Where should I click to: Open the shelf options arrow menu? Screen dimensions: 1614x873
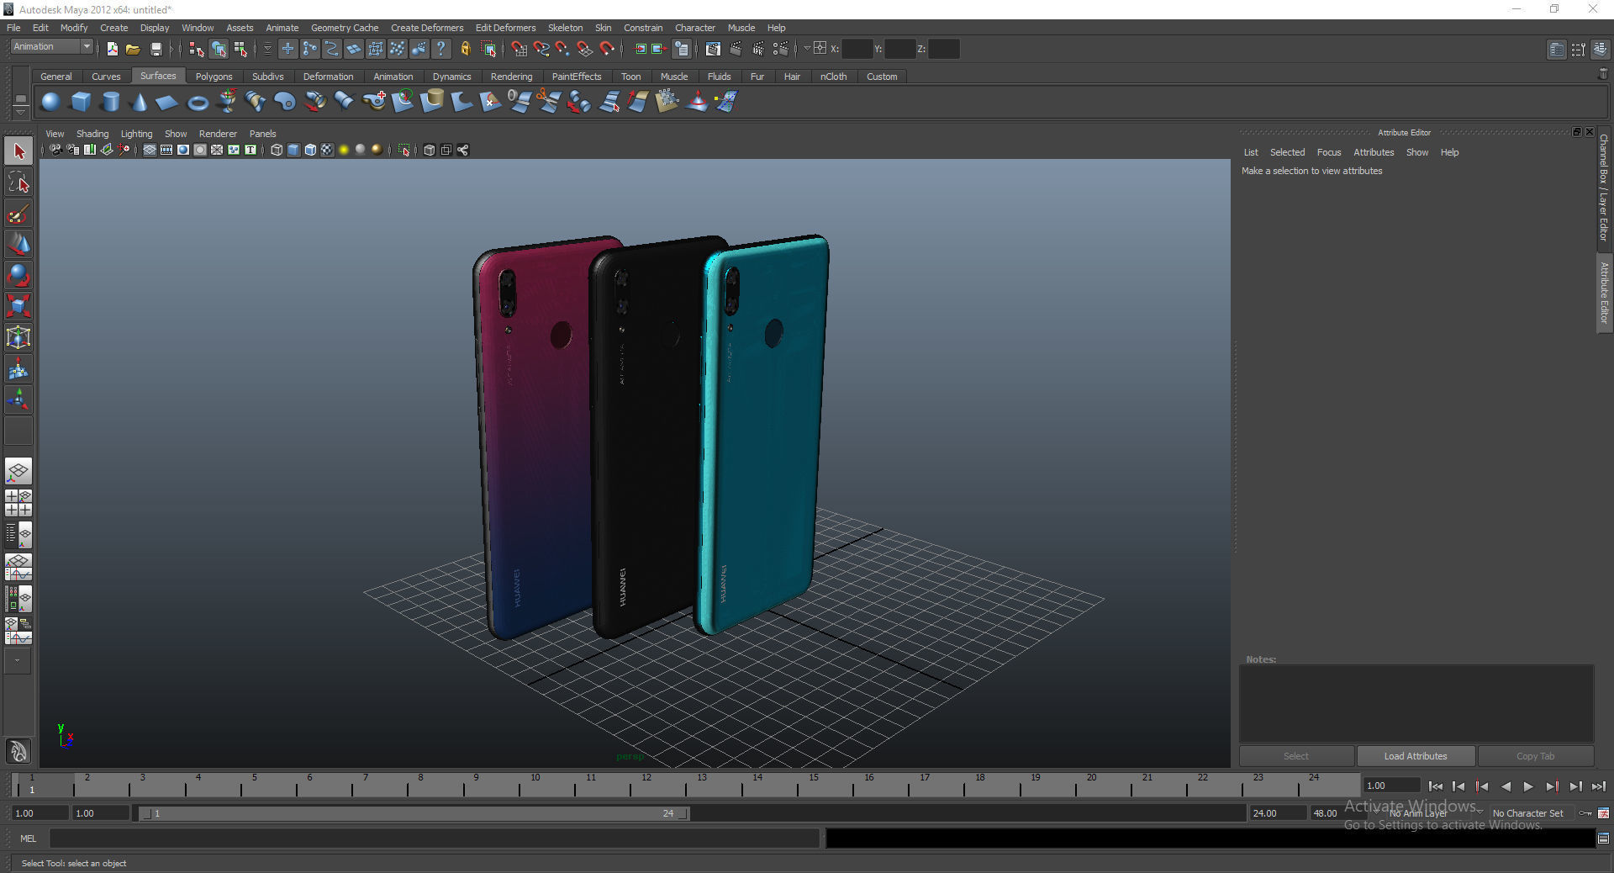[x=20, y=113]
